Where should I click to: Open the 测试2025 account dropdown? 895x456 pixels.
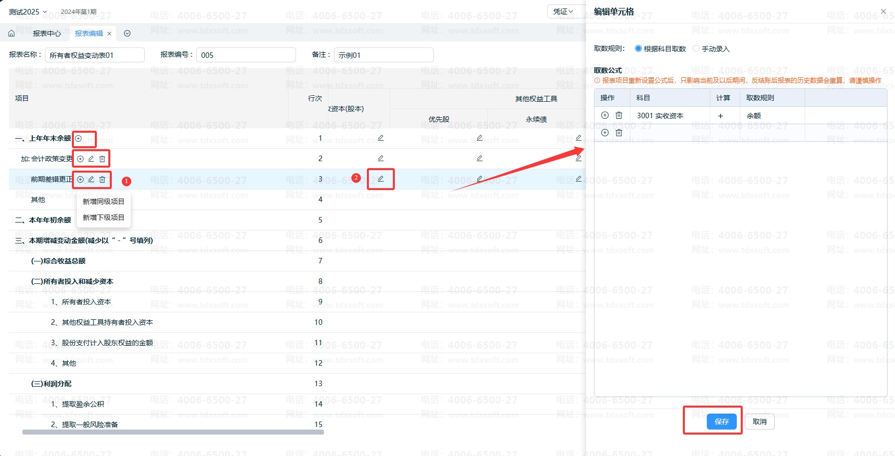click(28, 11)
